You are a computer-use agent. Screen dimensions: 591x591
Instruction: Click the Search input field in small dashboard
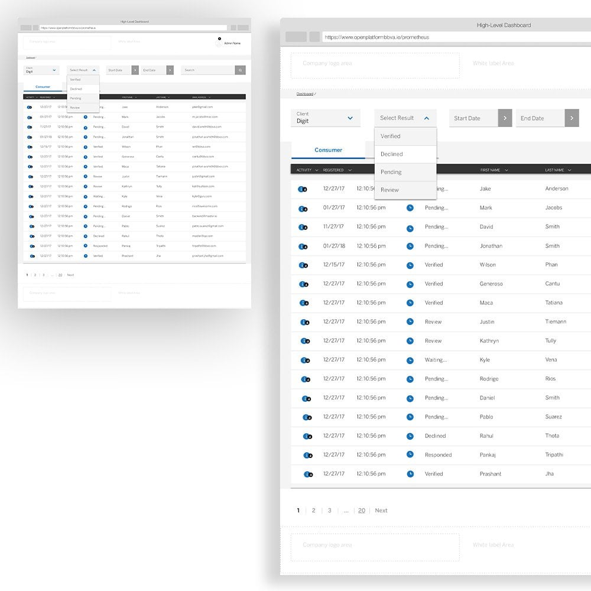click(208, 70)
